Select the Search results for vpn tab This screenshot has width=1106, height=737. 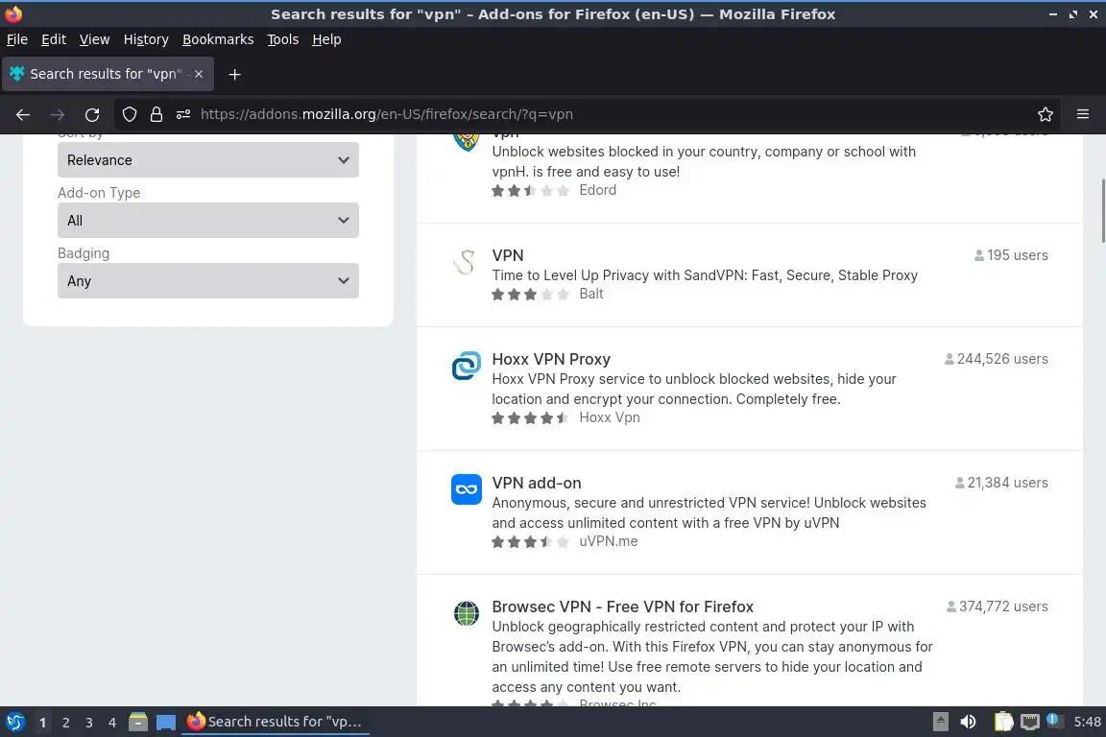tap(108, 74)
